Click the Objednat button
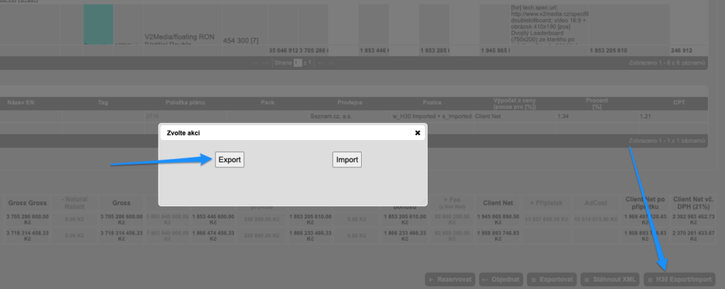This screenshot has height=289, width=725. click(x=502, y=279)
